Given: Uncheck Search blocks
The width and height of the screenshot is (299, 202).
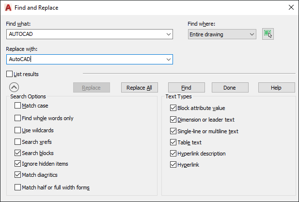Looking at the screenshot, I should 18,153.
